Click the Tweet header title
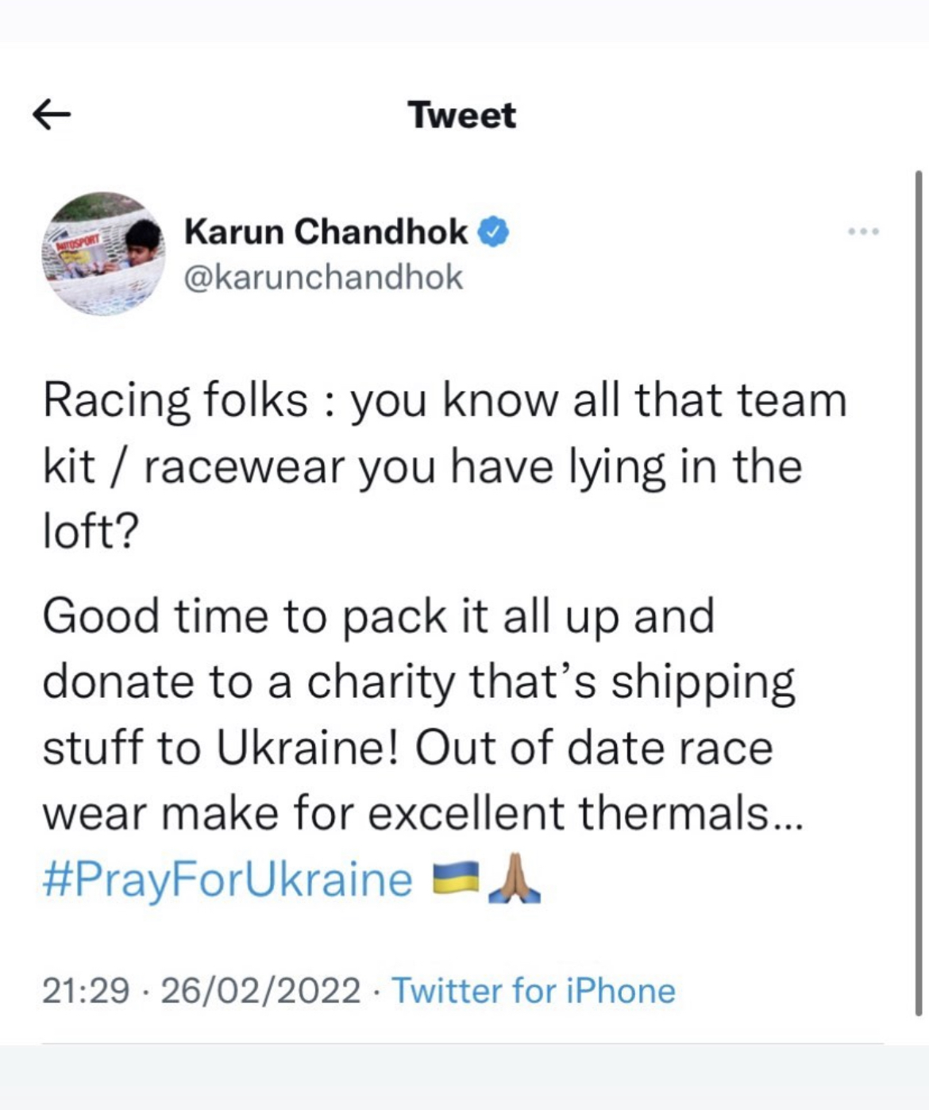The height and width of the screenshot is (1110, 929). [x=462, y=115]
